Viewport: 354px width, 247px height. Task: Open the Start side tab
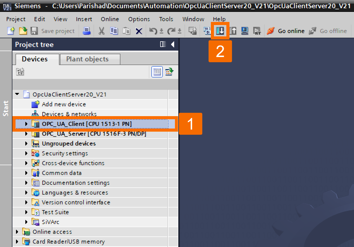coord(6,108)
